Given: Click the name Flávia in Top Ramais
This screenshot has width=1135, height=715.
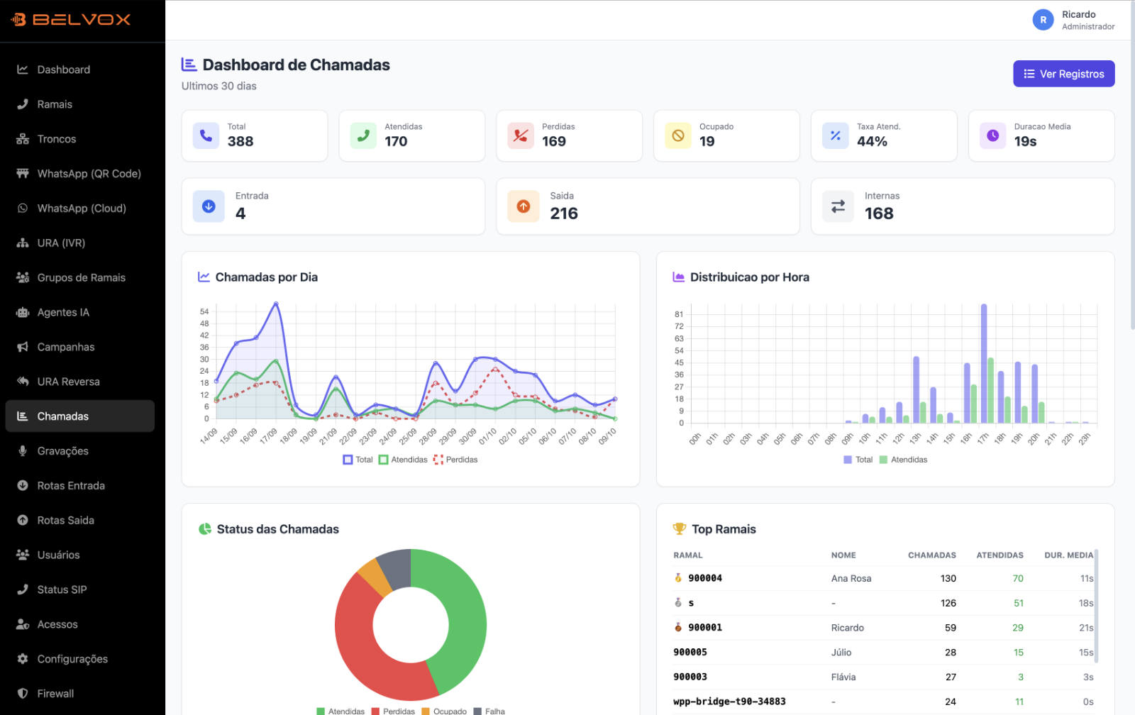Looking at the screenshot, I should 843,677.
